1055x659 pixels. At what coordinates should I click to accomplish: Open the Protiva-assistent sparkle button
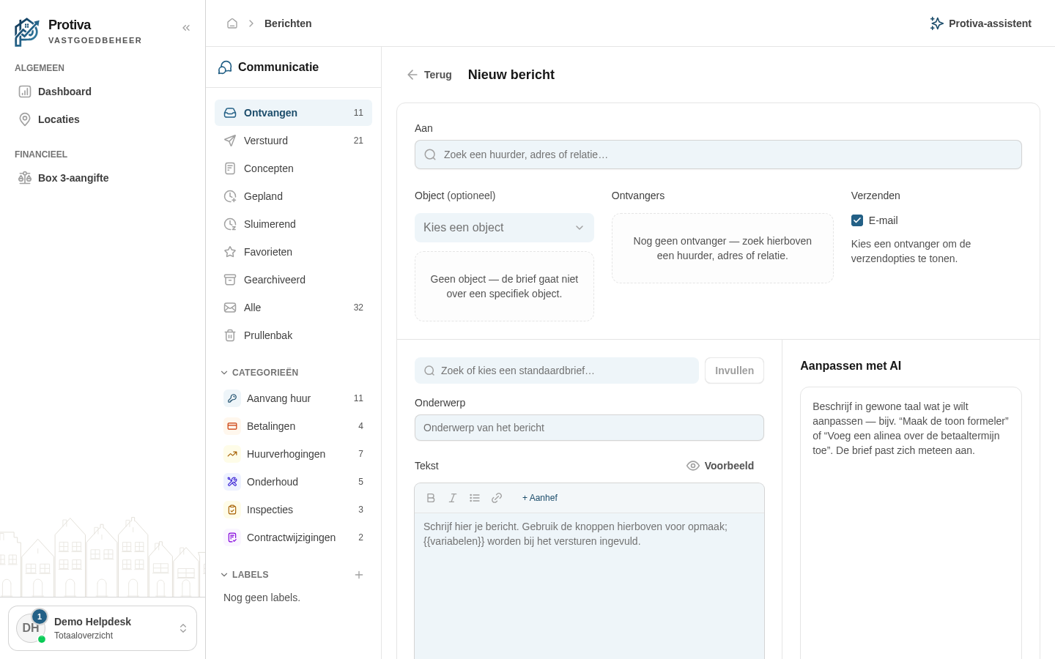click(x=980, y=23)
